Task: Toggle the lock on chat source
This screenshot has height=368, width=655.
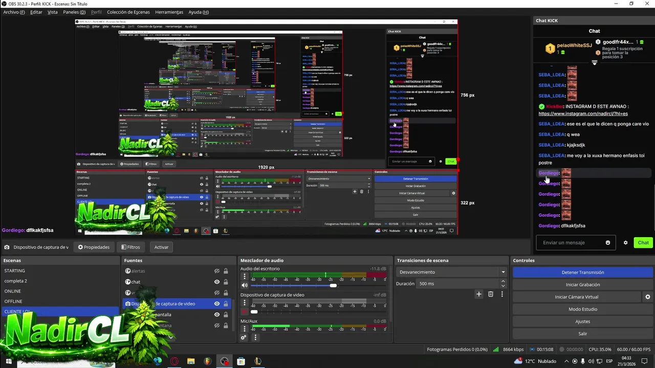Action: tap(226, 282)
